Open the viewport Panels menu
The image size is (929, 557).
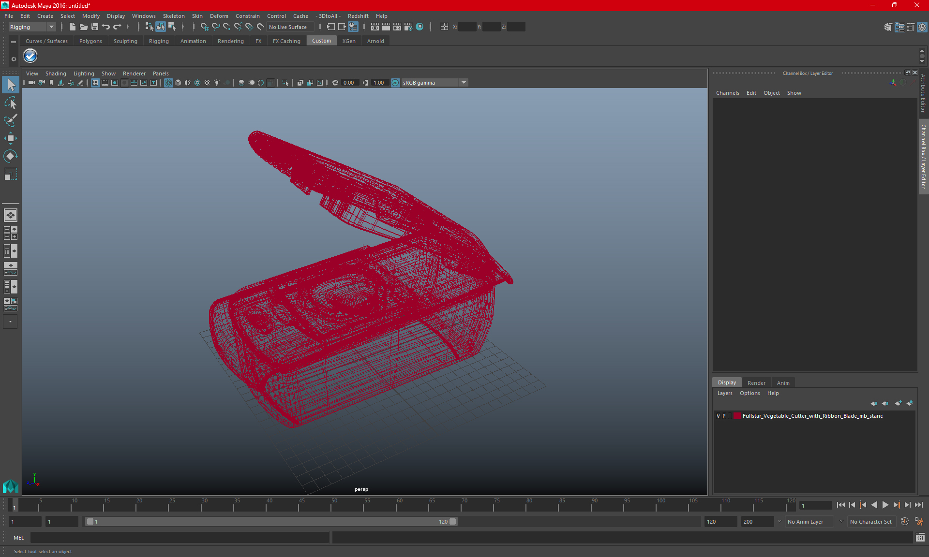point(161,73)
